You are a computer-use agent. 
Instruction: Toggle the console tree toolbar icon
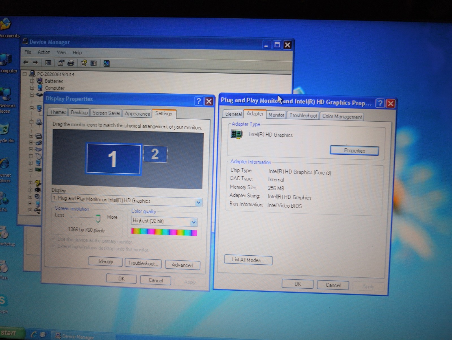tap(48, 63)
